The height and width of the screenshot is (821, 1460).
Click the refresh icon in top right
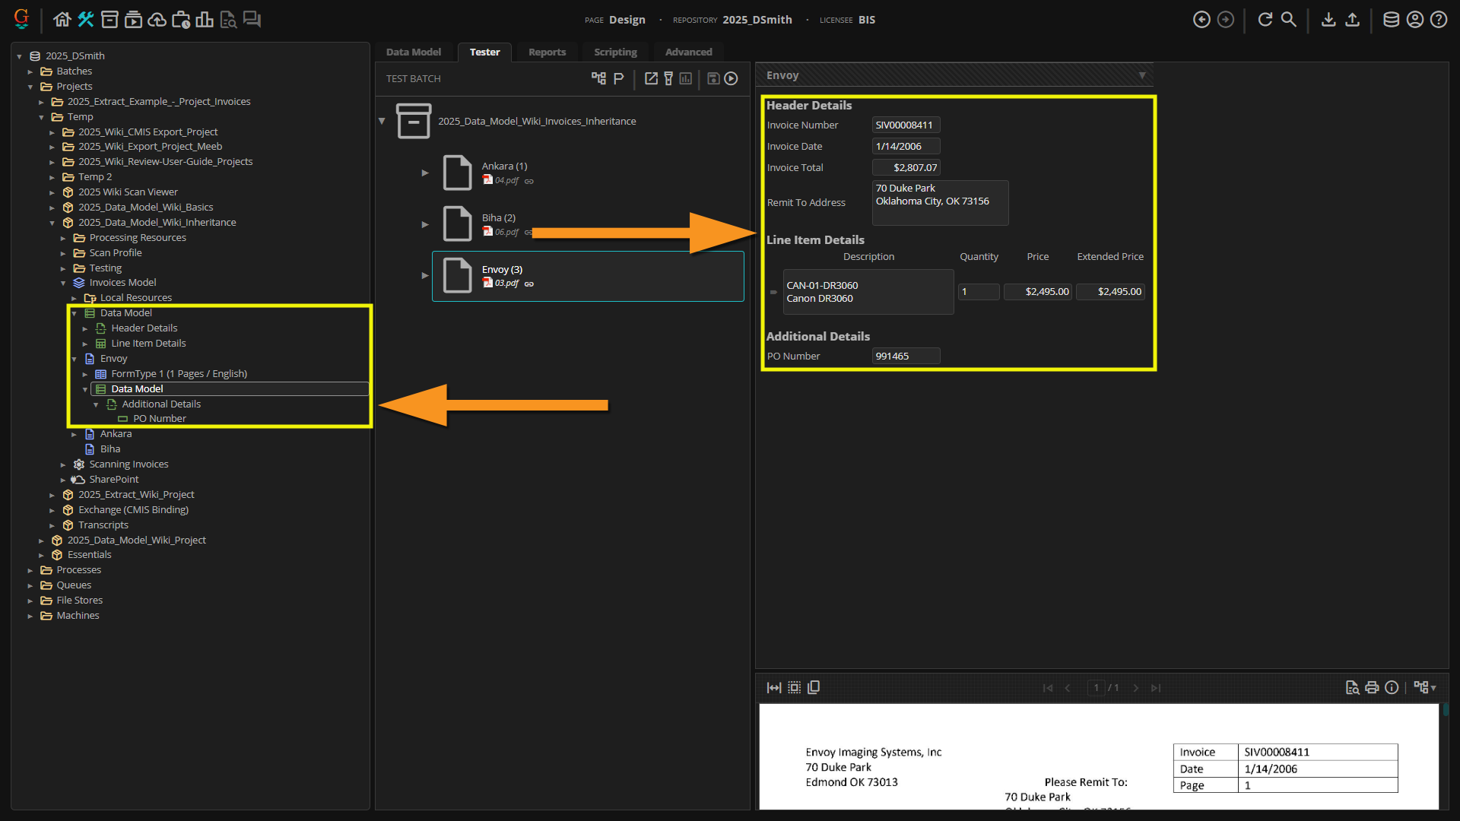pos(1265,20)
